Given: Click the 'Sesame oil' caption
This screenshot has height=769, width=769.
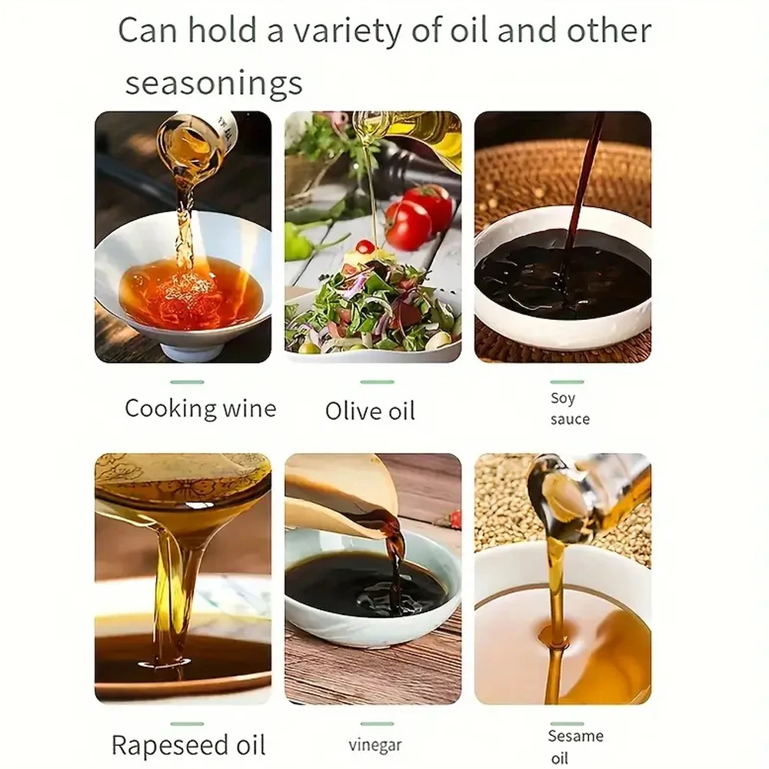Looking at the screenshot, I should (575, 747).
